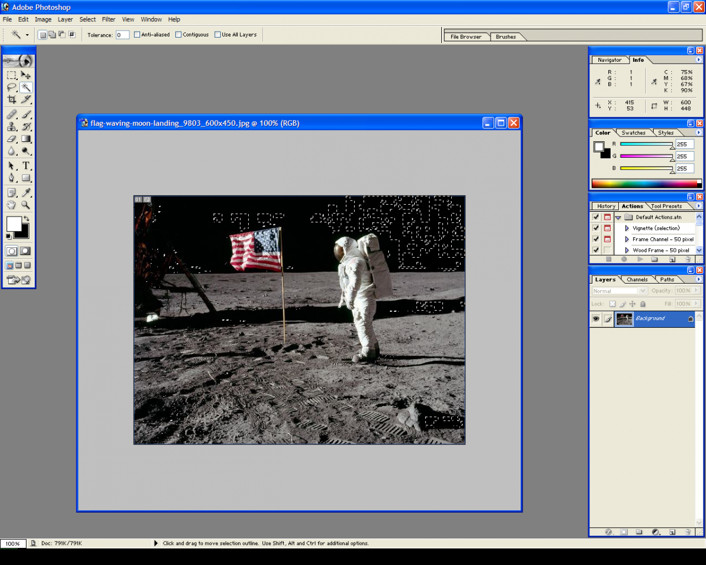Pick the Type tool

click(26, 166)
